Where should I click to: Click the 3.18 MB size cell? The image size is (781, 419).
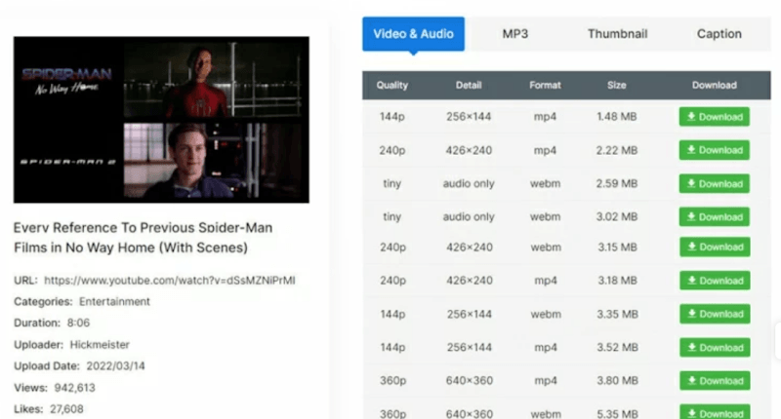coord(618,281)
